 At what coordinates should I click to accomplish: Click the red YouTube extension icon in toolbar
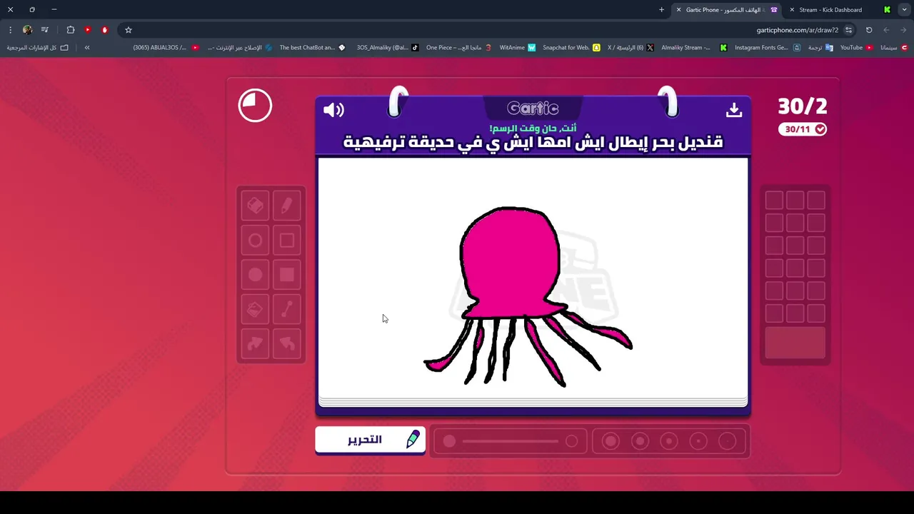point(88,30)
